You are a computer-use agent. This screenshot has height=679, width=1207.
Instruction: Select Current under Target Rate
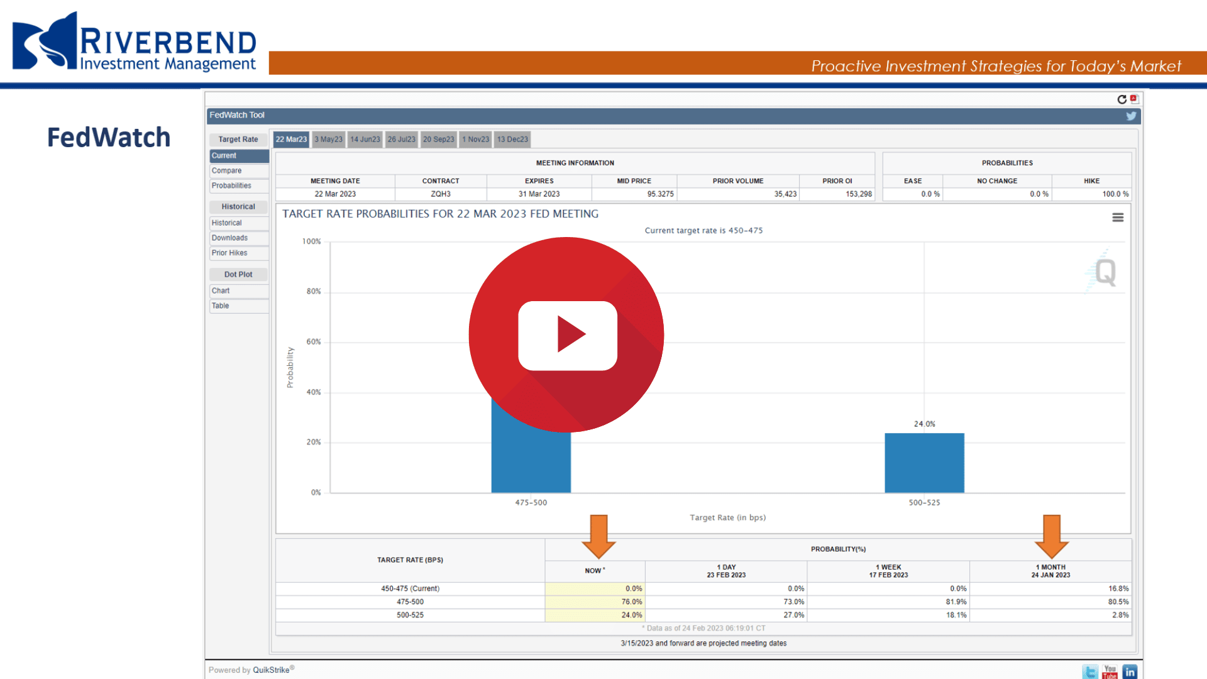(x=239, y=156)
